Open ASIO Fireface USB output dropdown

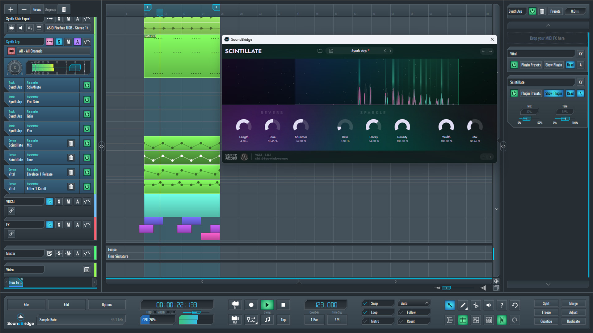(x=68, y=28)
